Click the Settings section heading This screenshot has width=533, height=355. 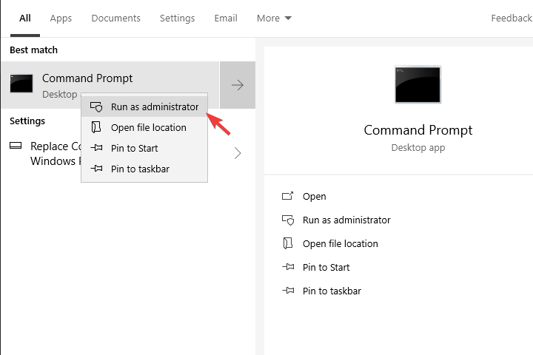[27, 121]
